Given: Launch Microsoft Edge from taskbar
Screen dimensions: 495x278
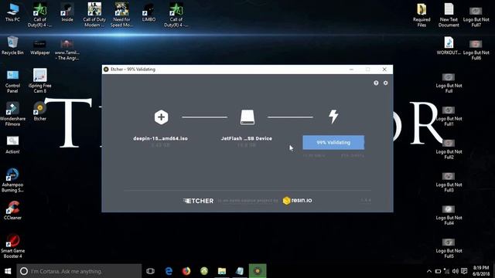Looking at the screenshot, I should [169, 271].
